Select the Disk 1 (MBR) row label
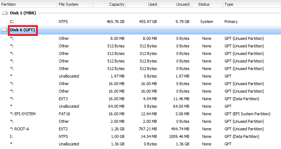This screenshot has height=149, width=281. coord(23,13)
